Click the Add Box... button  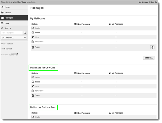[x=148, y=58]
